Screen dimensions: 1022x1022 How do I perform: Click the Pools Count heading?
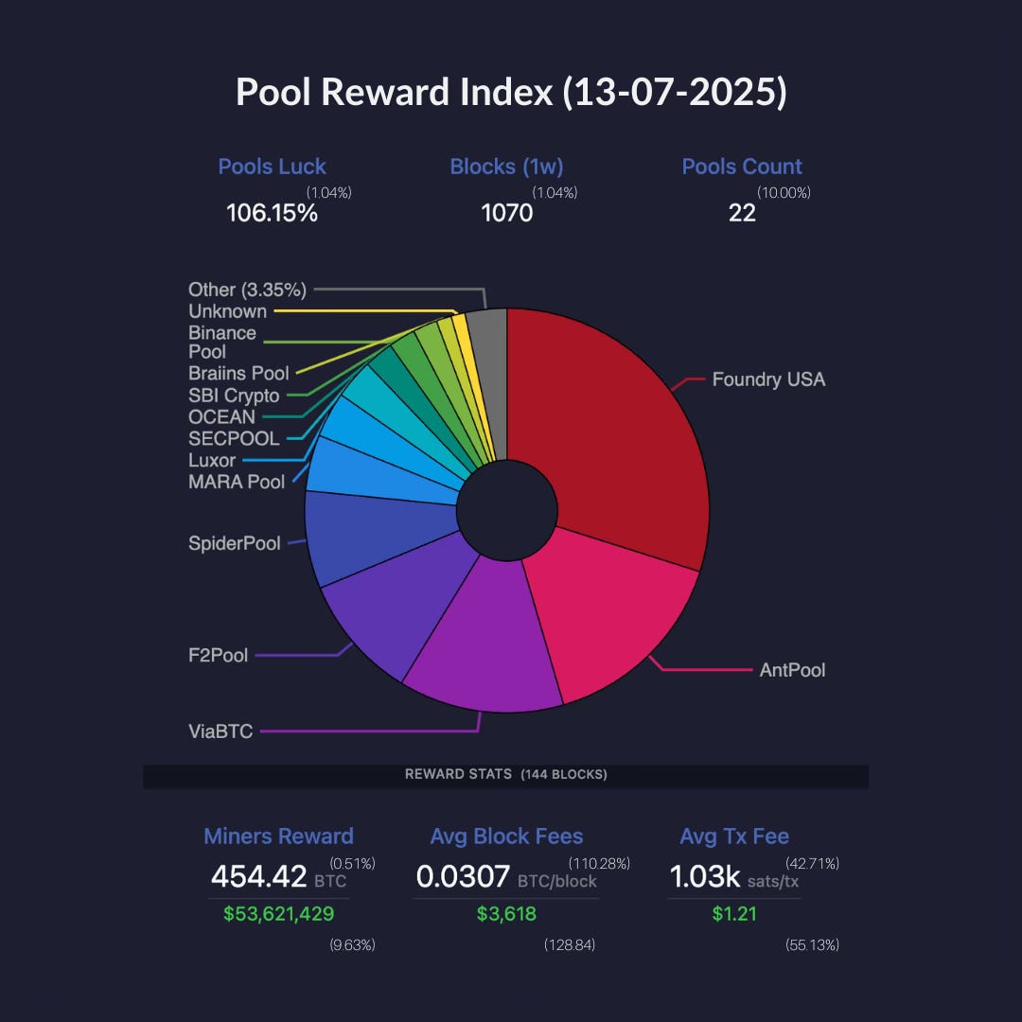[742, 167]
